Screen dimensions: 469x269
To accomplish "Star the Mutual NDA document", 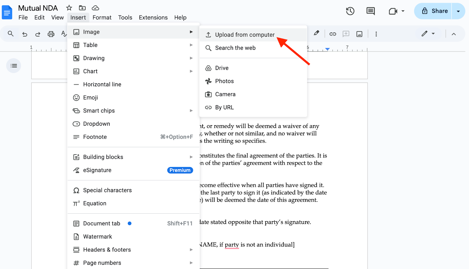I will pyautogui.click(x=69, y=8).
